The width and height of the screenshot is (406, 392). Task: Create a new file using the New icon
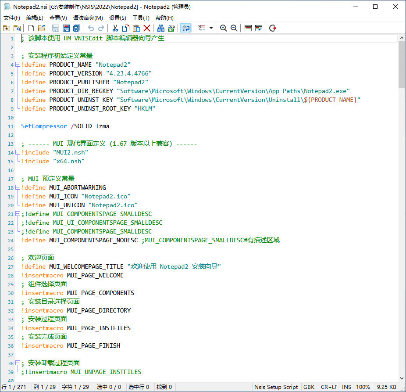31,28
